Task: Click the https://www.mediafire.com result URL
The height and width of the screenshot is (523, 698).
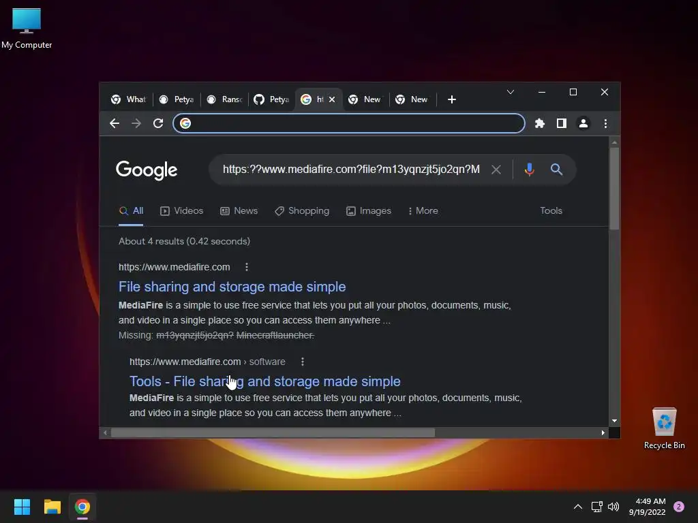Action: tap(174, 267)
